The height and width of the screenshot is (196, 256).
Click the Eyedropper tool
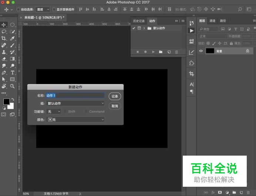point(13,38)
